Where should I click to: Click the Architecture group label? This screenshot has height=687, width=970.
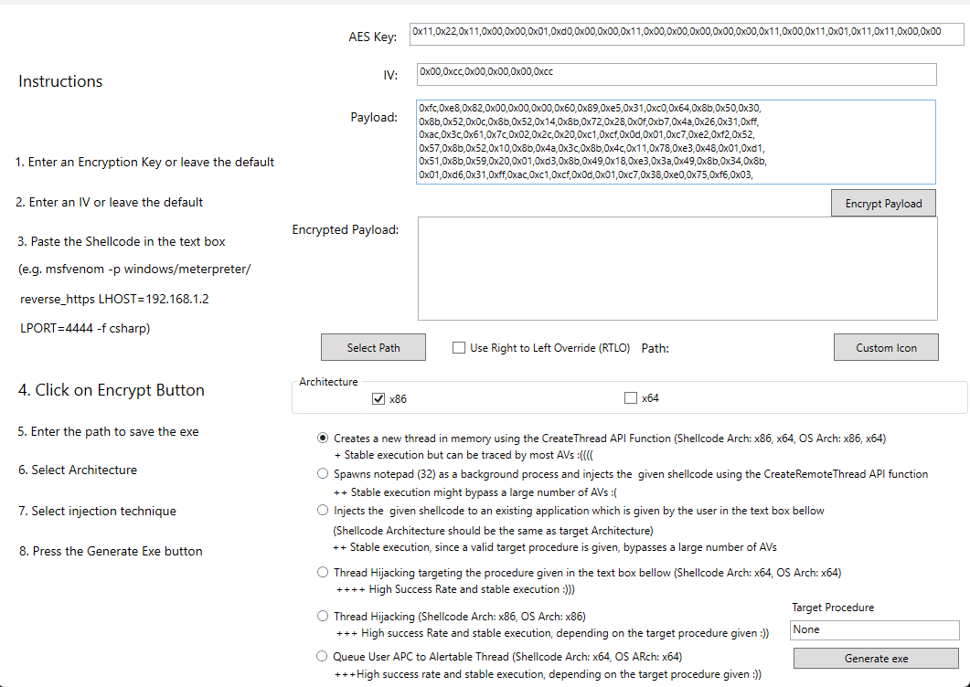[x=328, y=382]
